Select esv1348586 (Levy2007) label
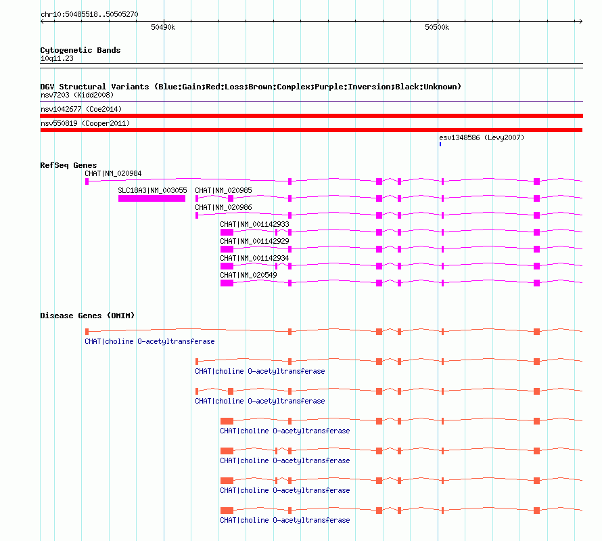This screenshot has height=541, width=602. (x=482, y=137)
